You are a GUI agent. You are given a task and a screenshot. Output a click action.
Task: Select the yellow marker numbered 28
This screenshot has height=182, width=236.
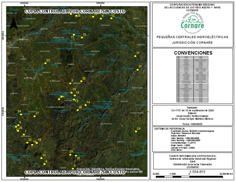(76, 16)
